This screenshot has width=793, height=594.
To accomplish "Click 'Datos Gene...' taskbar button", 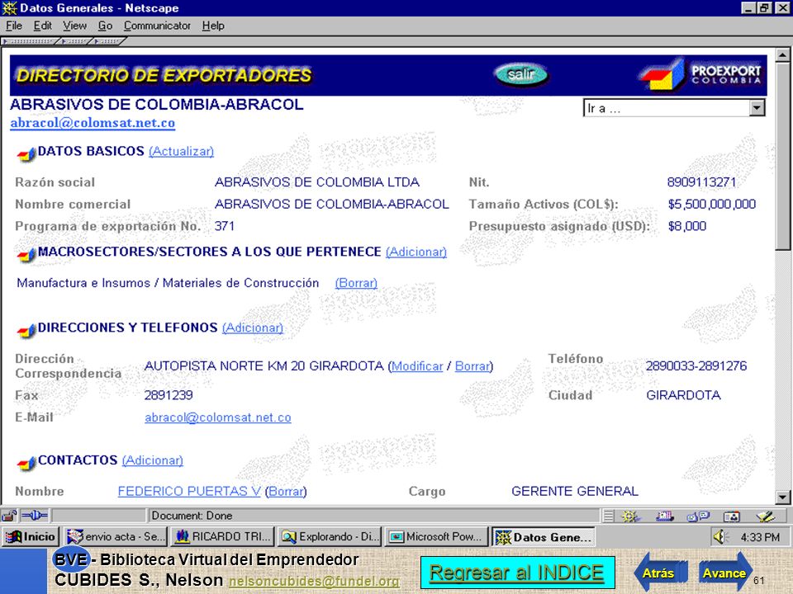I will 543,537.
